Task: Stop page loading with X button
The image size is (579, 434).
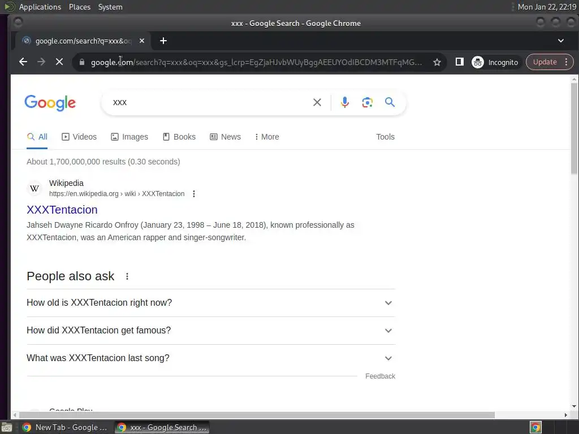Action: (x=59, y=62)
